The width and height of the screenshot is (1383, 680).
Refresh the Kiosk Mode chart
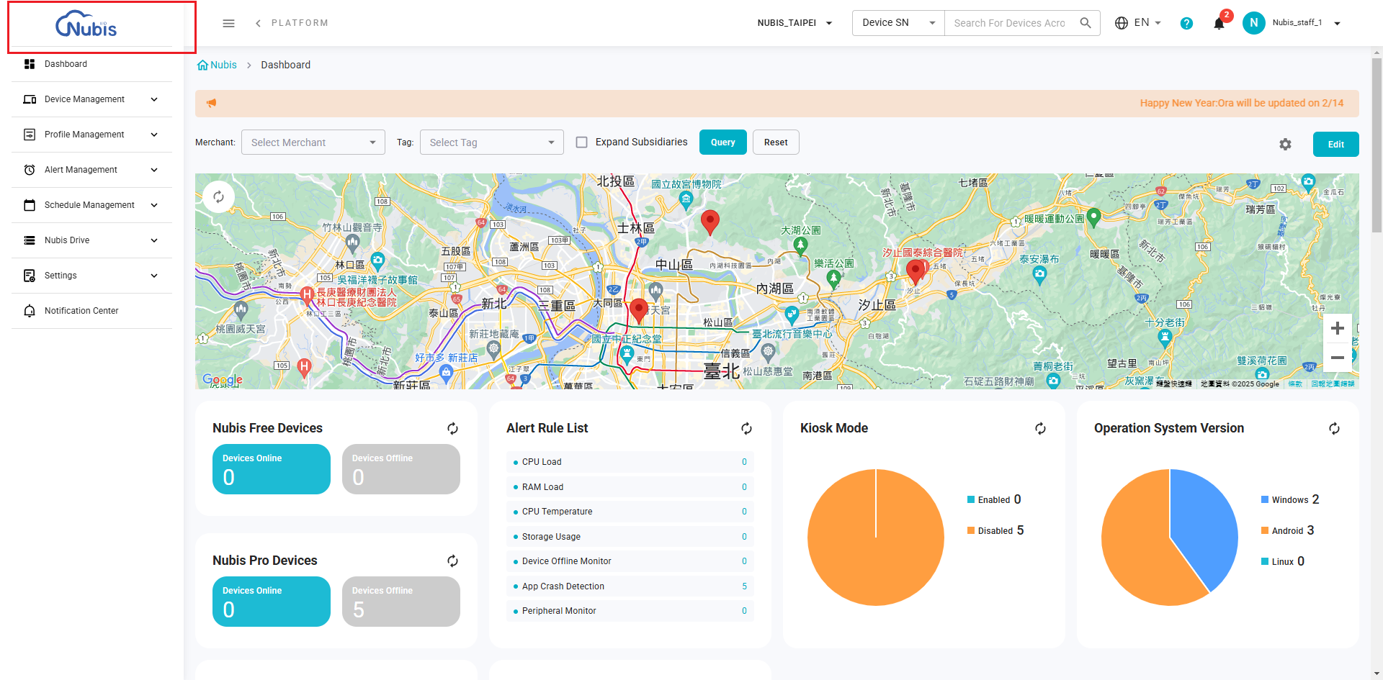1040,428
